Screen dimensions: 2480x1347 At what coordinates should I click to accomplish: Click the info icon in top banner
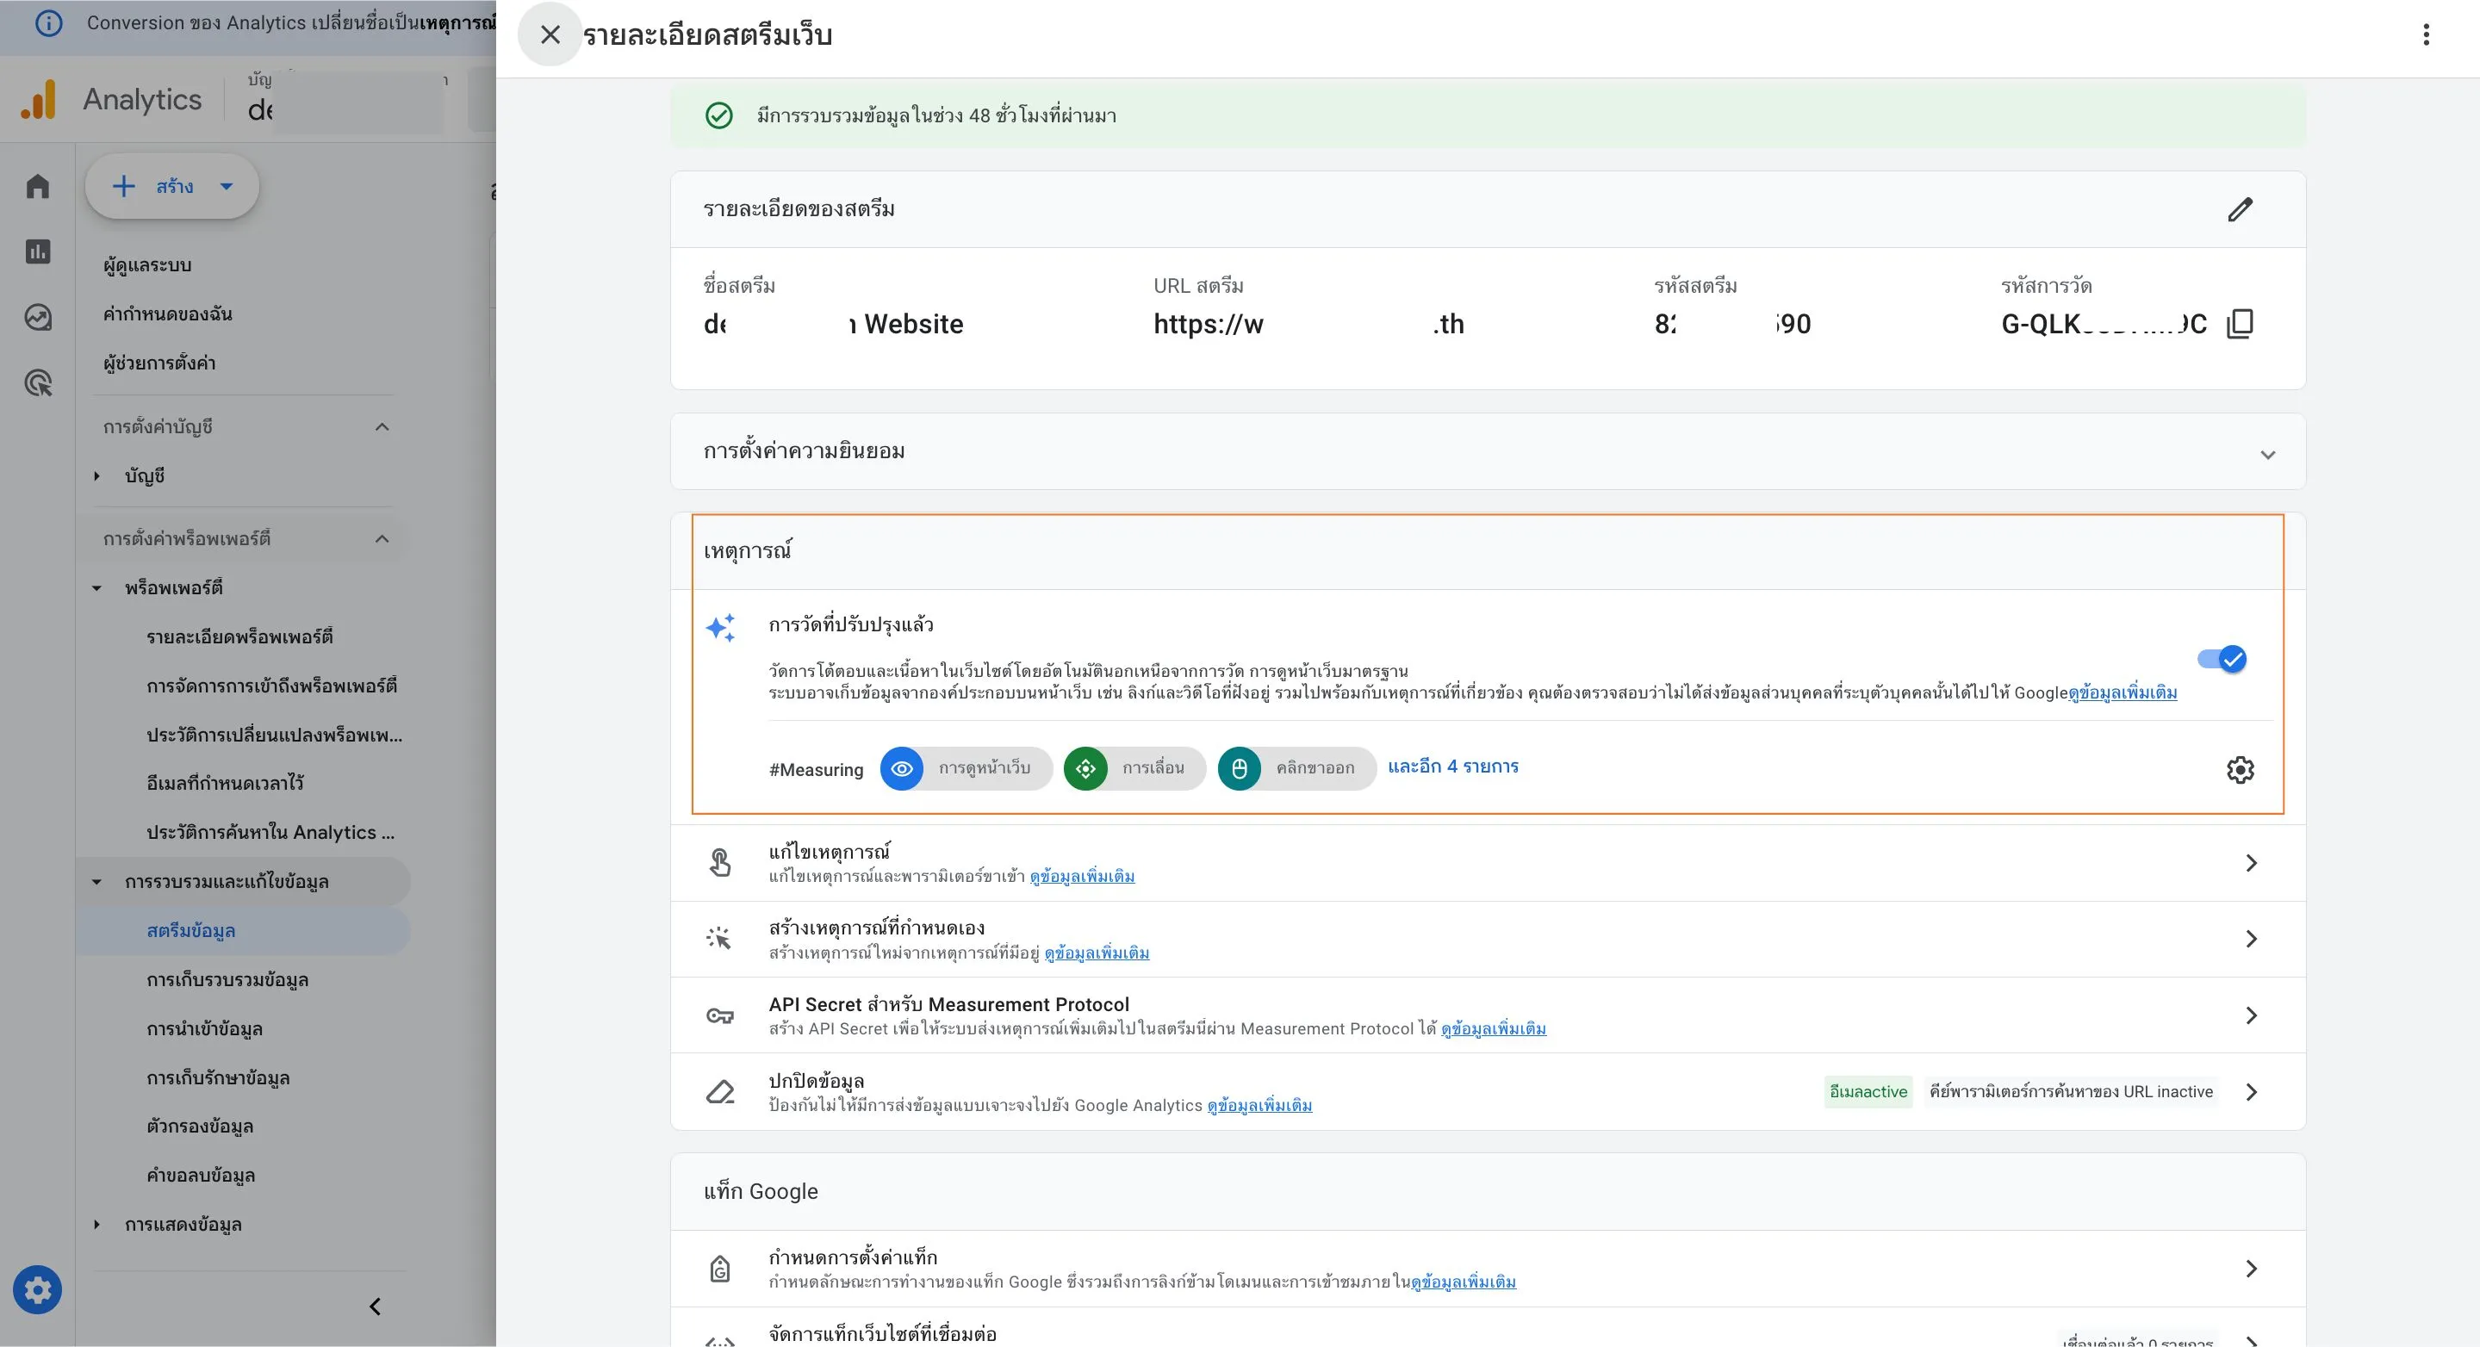pos(48,23)
